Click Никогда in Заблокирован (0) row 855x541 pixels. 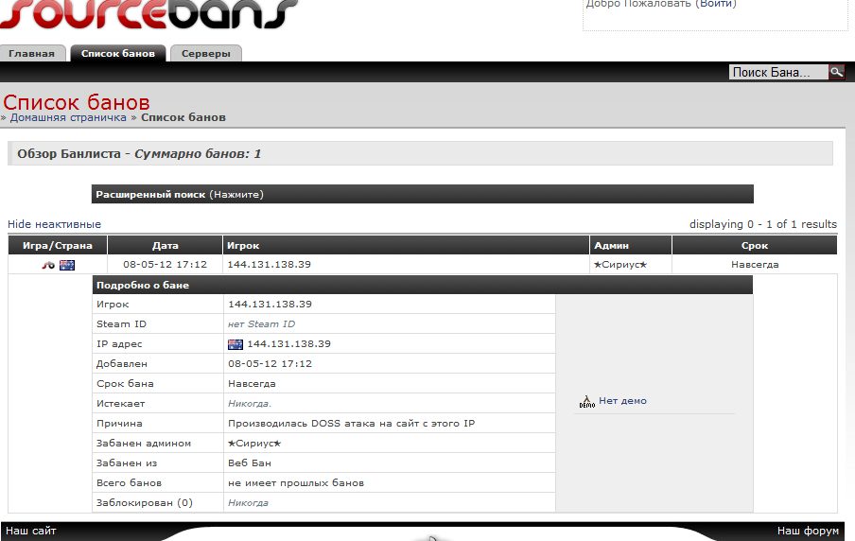click(x=248, y=503)
